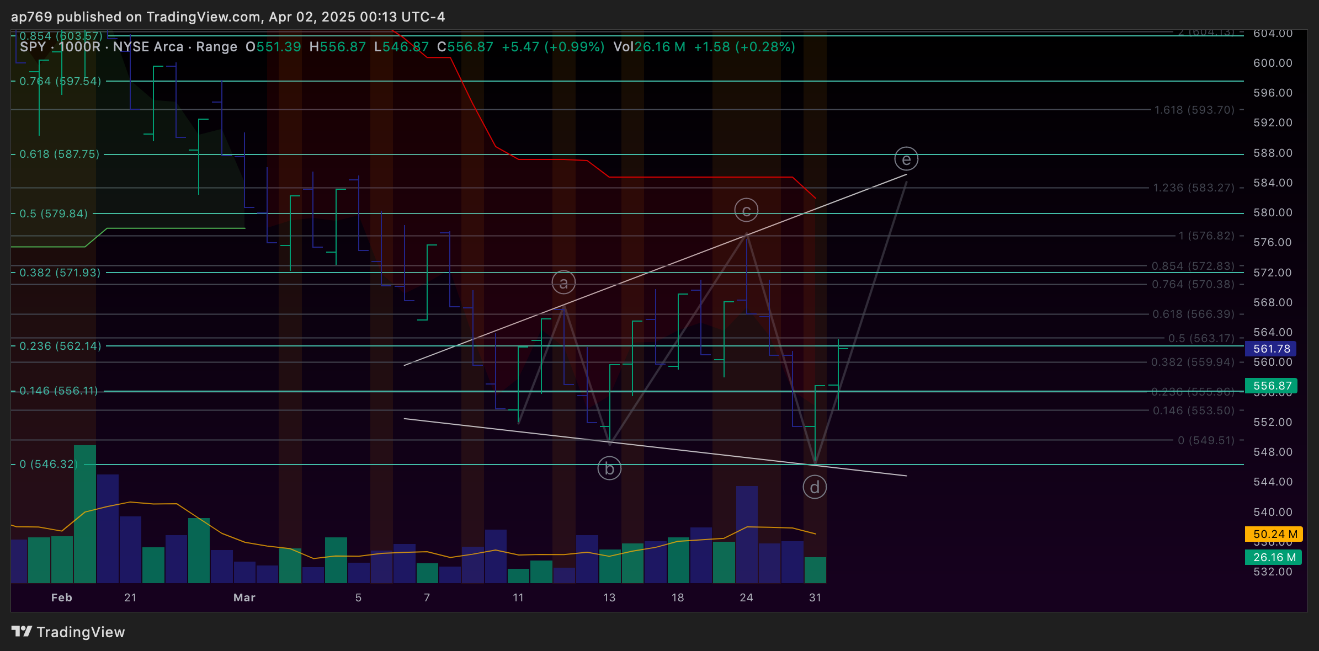This screenshot has height=651, width=1319.
Task: Click the 532.00 price axis label
Action: (x=1273, y=572)
